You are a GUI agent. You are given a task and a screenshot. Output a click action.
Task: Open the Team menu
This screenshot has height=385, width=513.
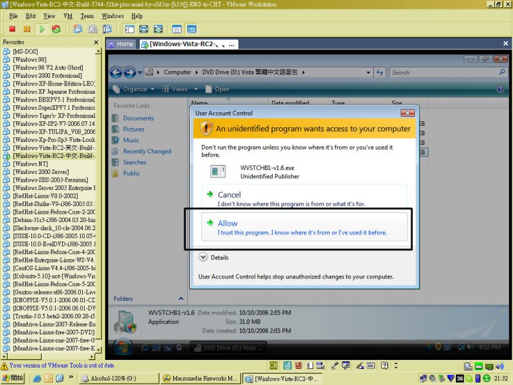point(87,16)
